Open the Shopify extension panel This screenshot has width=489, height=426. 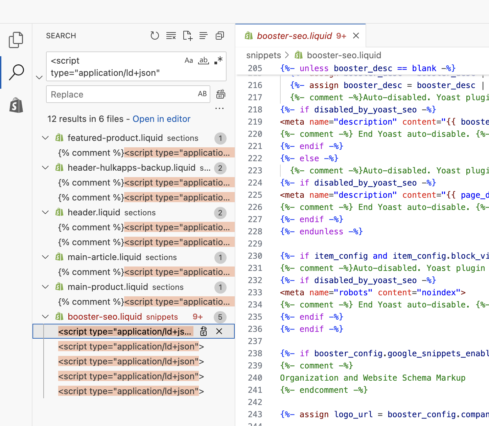coord(16,105)
